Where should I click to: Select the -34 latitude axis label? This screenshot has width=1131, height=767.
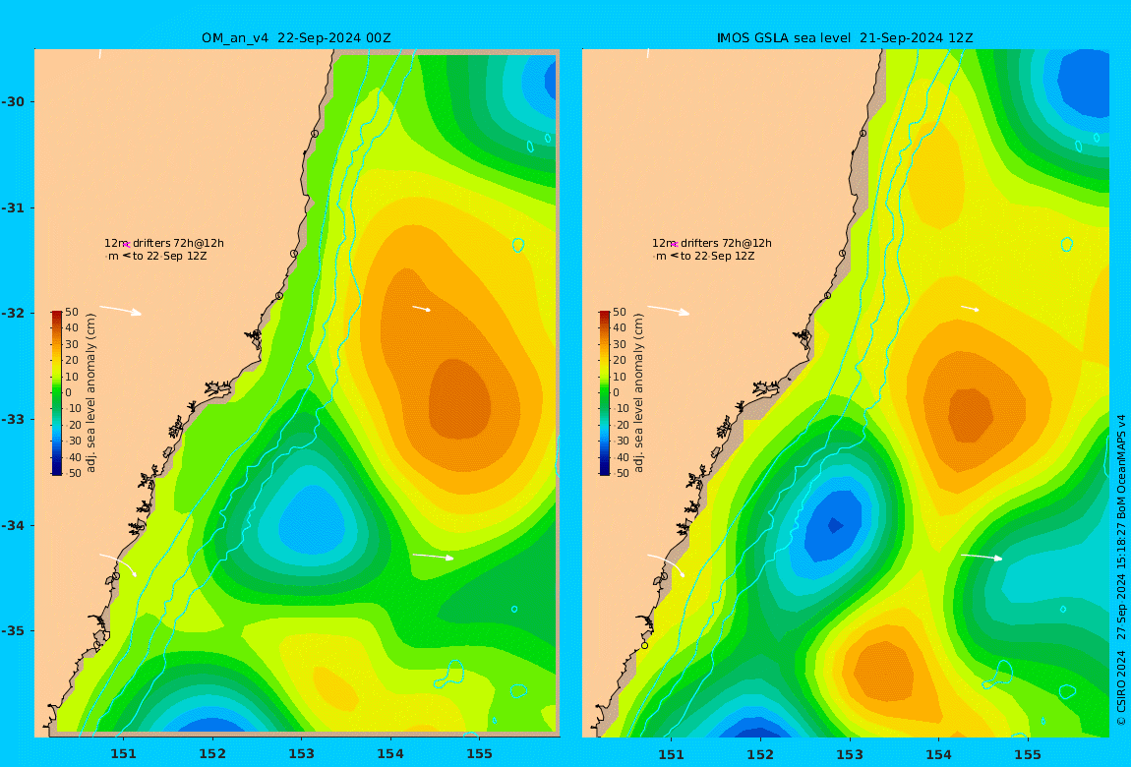(12, 525)
